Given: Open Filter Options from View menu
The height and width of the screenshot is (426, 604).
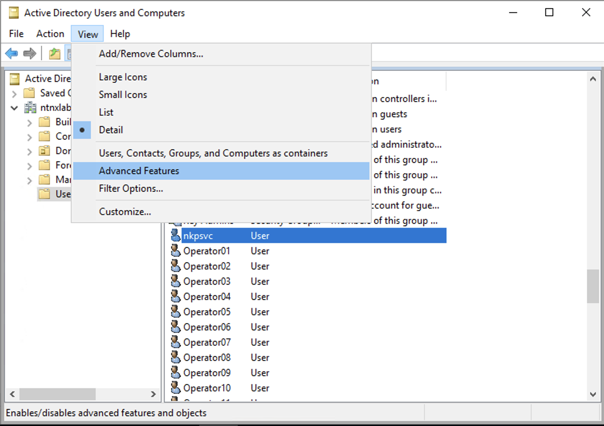Looking at the screenshot, I should coord(131,189).
